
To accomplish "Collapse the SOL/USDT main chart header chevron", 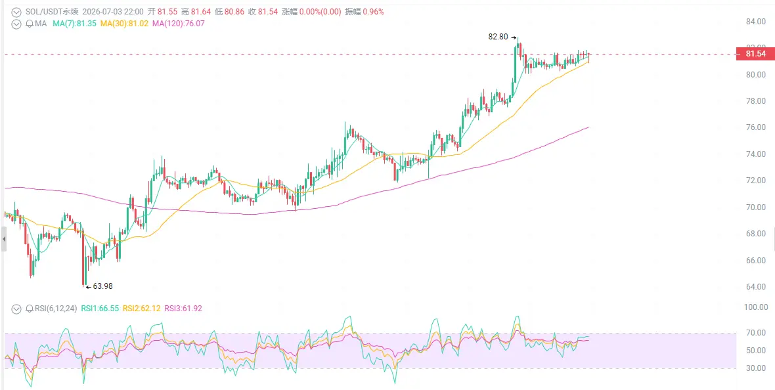I will [16, 11].
